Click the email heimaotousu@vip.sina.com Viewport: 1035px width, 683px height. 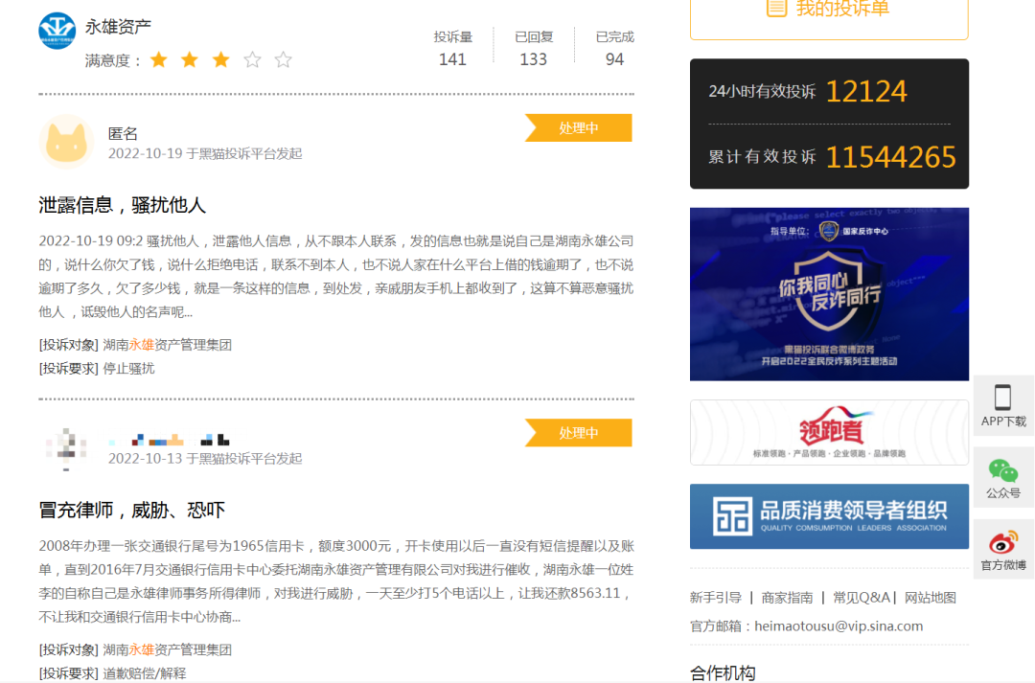click(x=839, y=626)
